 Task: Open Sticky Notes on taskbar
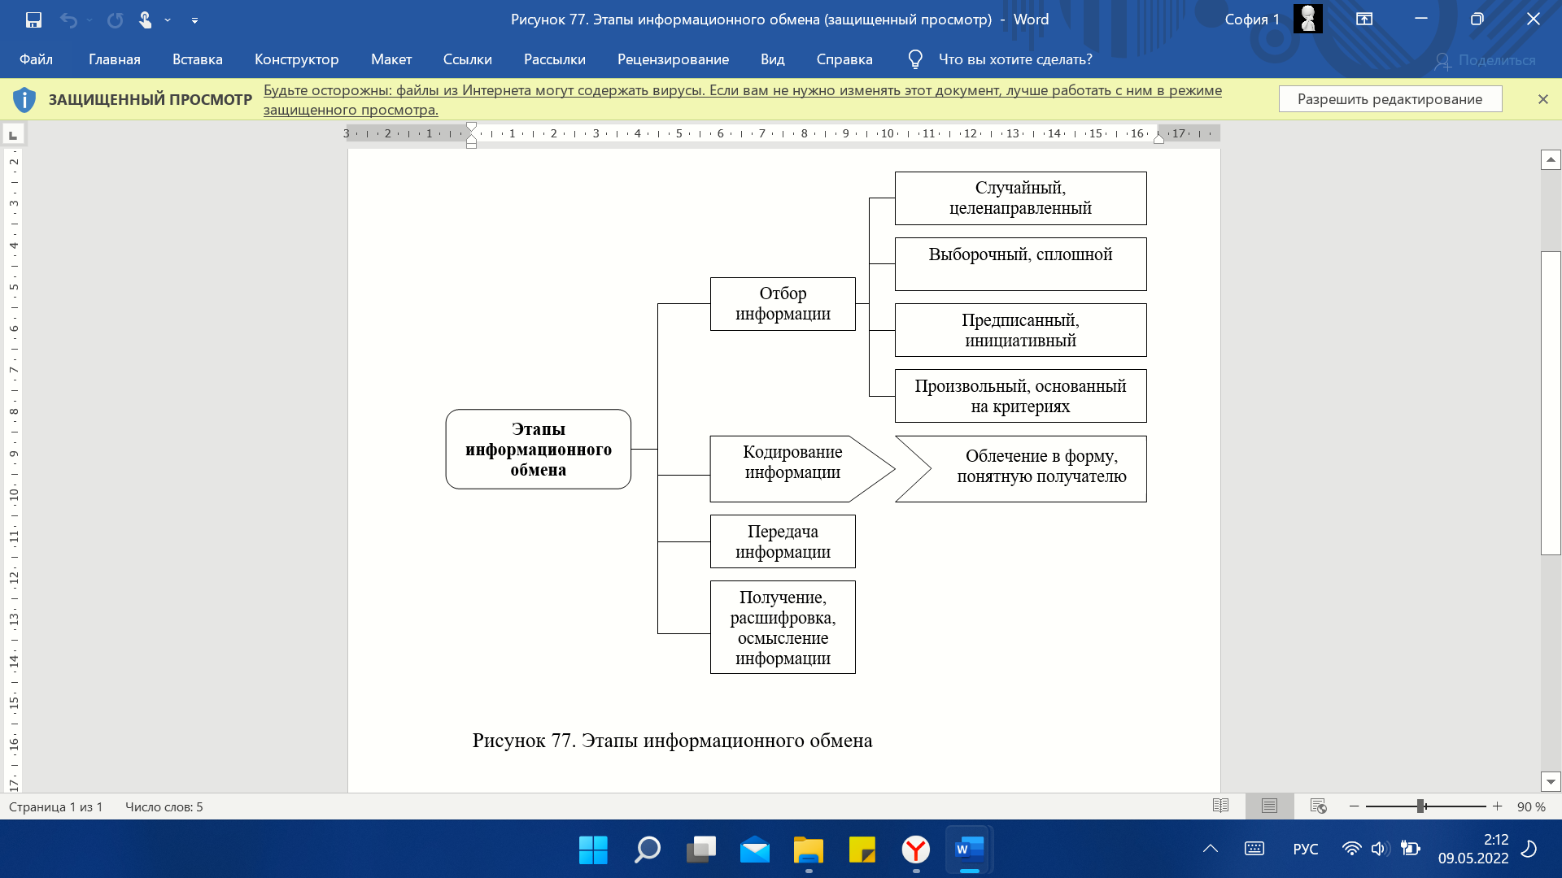(862, 850)
